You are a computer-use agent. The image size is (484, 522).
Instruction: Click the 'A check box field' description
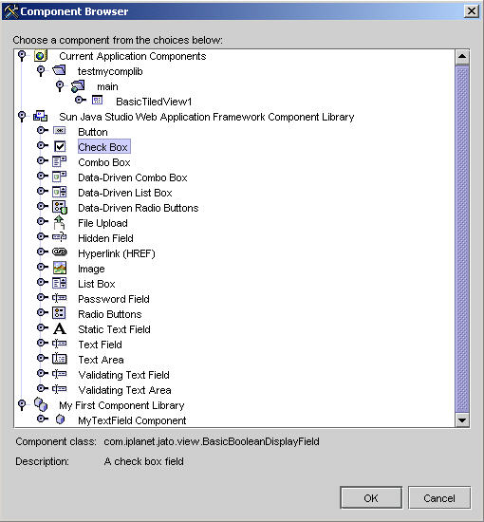coord(143,461)
